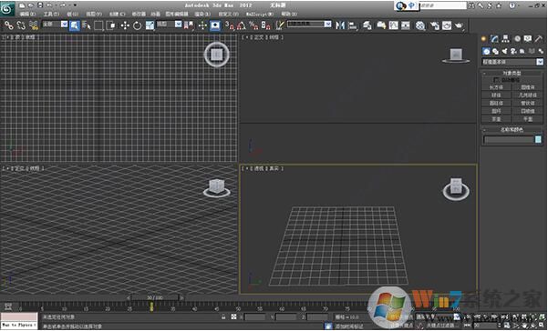Click the time slider frame handle
Screen dimensions: 548x331
pyautogui.click(x=155, y=297)
